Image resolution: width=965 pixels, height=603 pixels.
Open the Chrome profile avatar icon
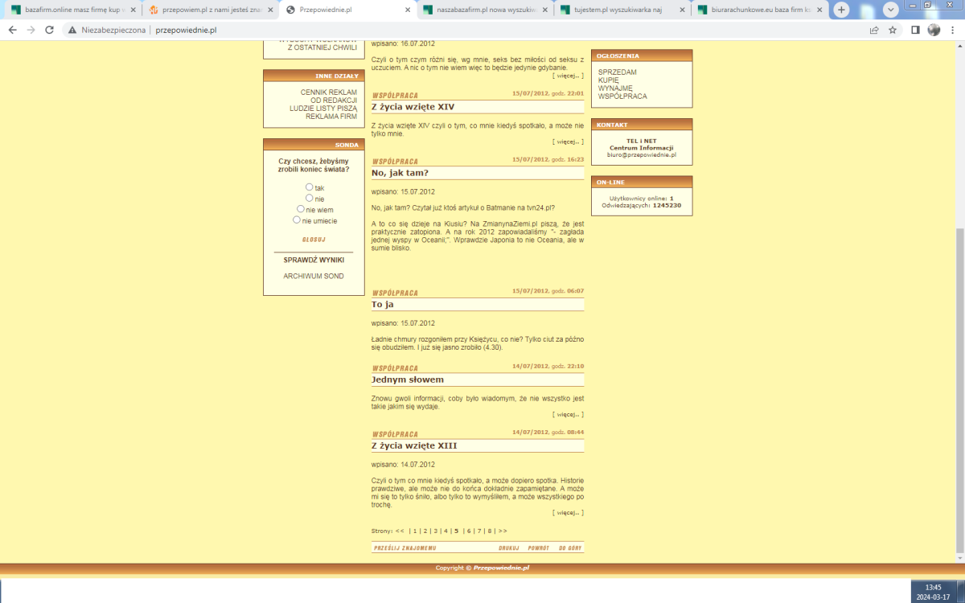click(934, 30)
